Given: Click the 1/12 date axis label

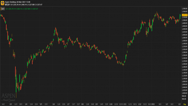Looking at the screenshot, I should click(140, 104).
